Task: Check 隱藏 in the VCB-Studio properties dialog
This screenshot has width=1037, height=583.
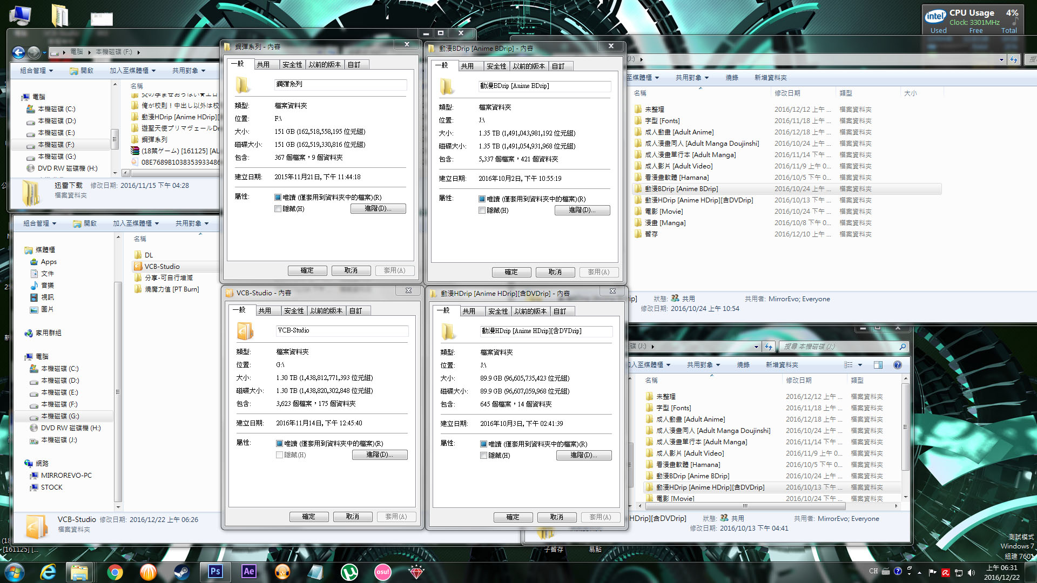Action: click(279, 455)
